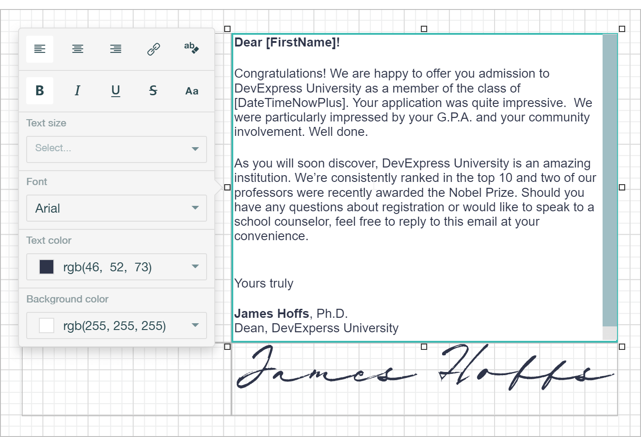Click the Aa letter case icon

point(191,91)
